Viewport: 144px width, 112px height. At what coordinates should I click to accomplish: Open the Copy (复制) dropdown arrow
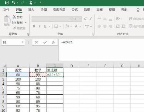(26, 23)
